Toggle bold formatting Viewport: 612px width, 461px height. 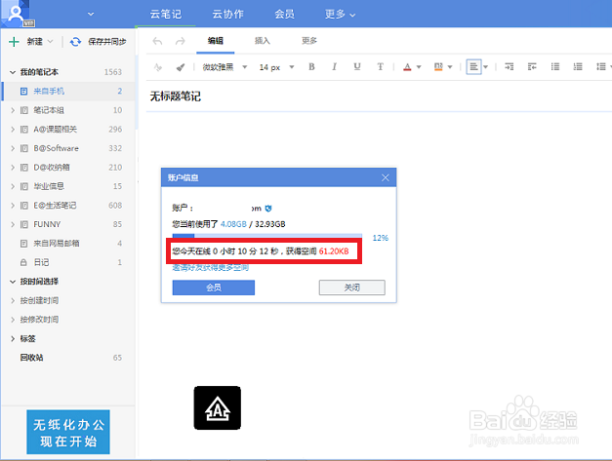(x=311, y=67)
